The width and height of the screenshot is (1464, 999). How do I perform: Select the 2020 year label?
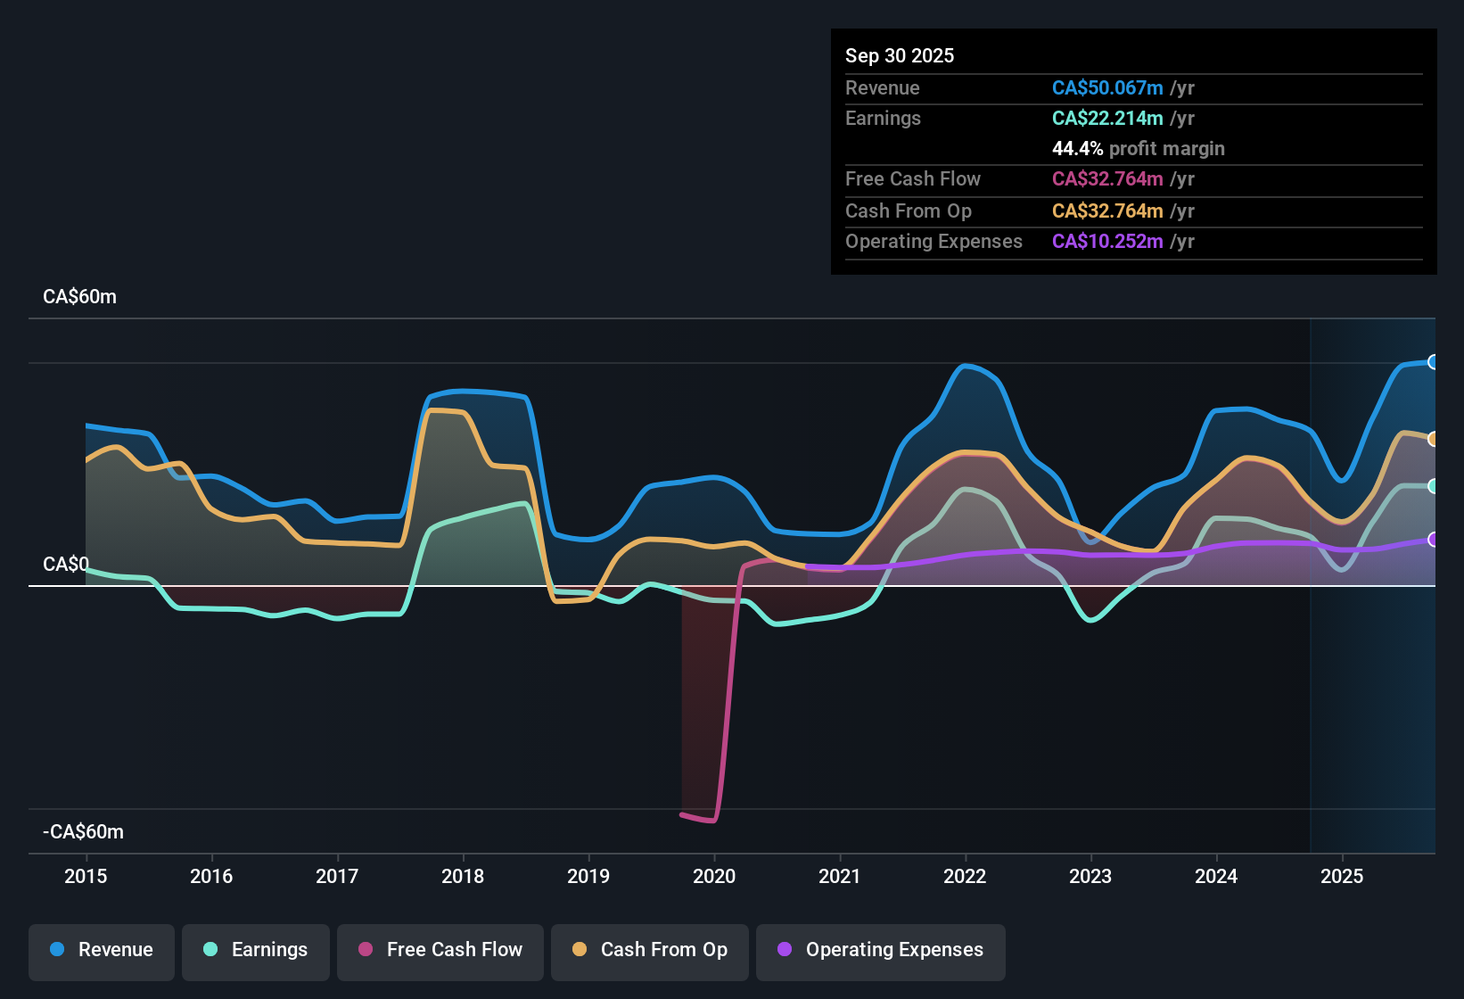[714, 877]
